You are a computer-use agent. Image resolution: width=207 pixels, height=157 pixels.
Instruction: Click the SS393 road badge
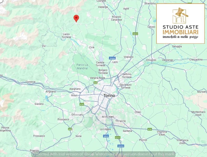pyautogui.click(x=121, y=146)
